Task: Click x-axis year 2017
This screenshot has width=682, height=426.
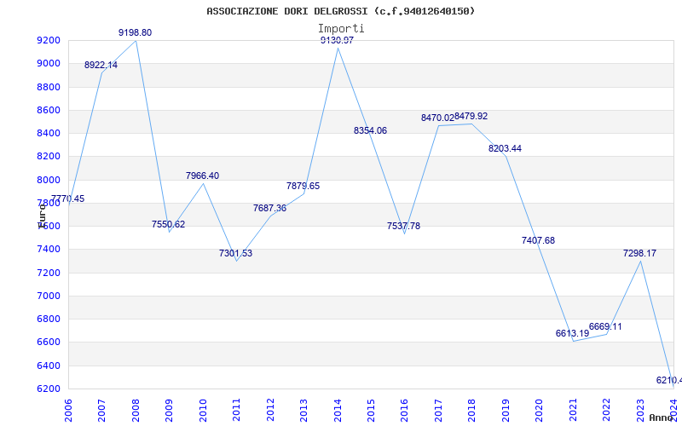Action: (438, 411)
